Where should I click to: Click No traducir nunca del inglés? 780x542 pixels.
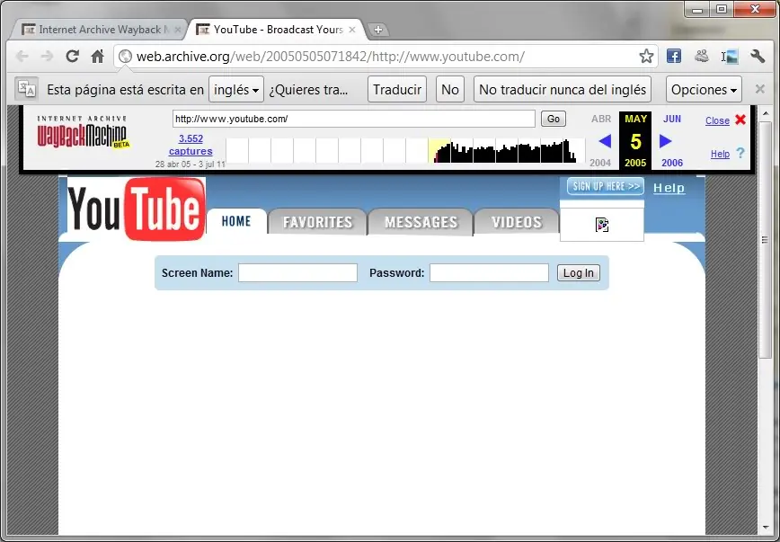click(x=563, y=90)
